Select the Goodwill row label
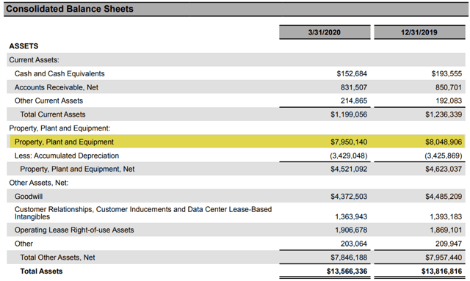 click(x=29, y=197)
